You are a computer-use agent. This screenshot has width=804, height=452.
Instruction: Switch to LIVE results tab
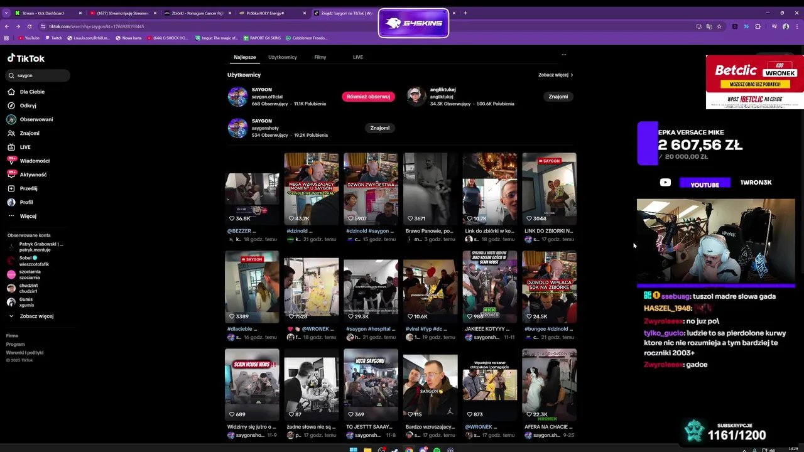(357, 57)
